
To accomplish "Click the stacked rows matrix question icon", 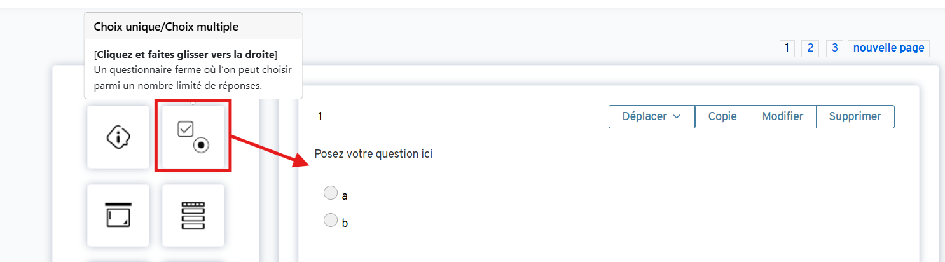I will point(193,215).
